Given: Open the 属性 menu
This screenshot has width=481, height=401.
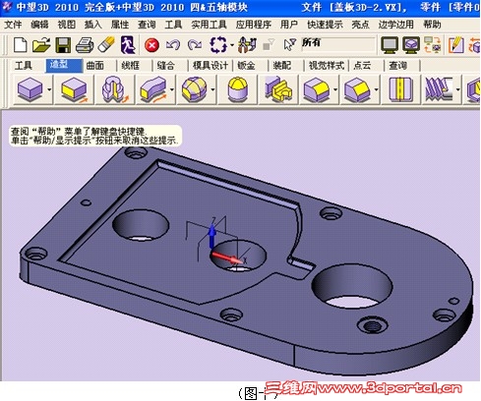Looking at the screenshot, I should [120, 25].
